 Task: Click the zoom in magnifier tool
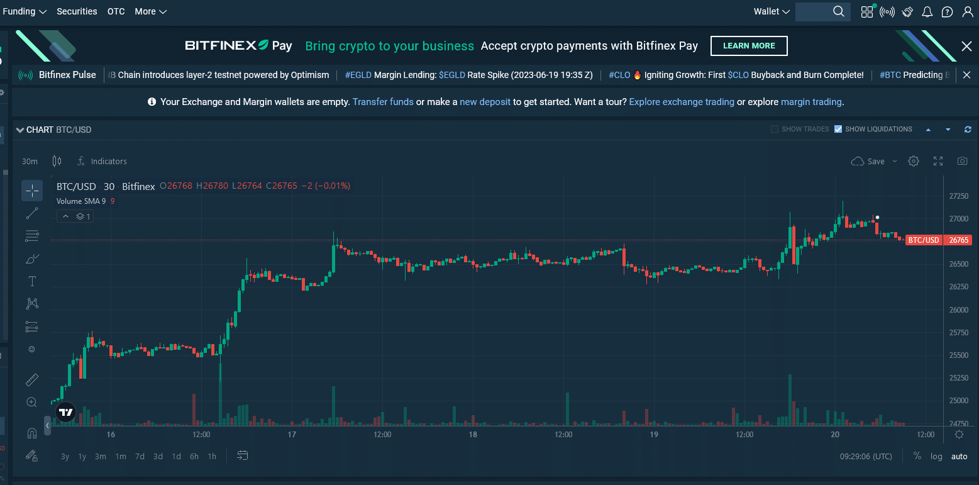[x=32, y=402]
